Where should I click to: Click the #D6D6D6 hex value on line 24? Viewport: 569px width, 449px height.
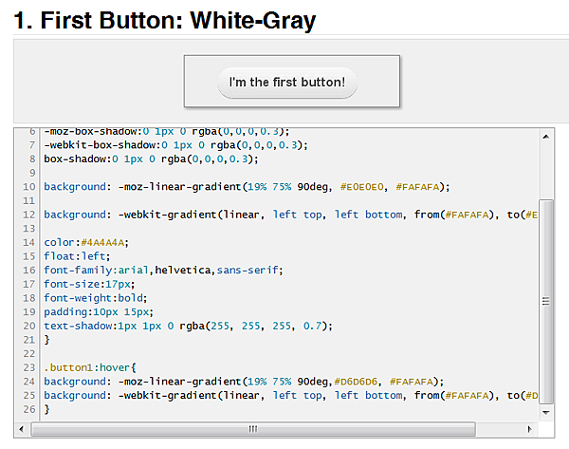pyautogui.click(x=356, y=382)
